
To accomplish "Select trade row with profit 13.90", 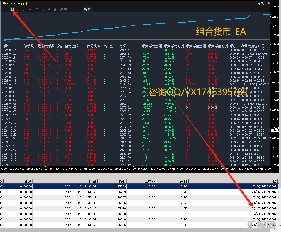I will 139,219.
